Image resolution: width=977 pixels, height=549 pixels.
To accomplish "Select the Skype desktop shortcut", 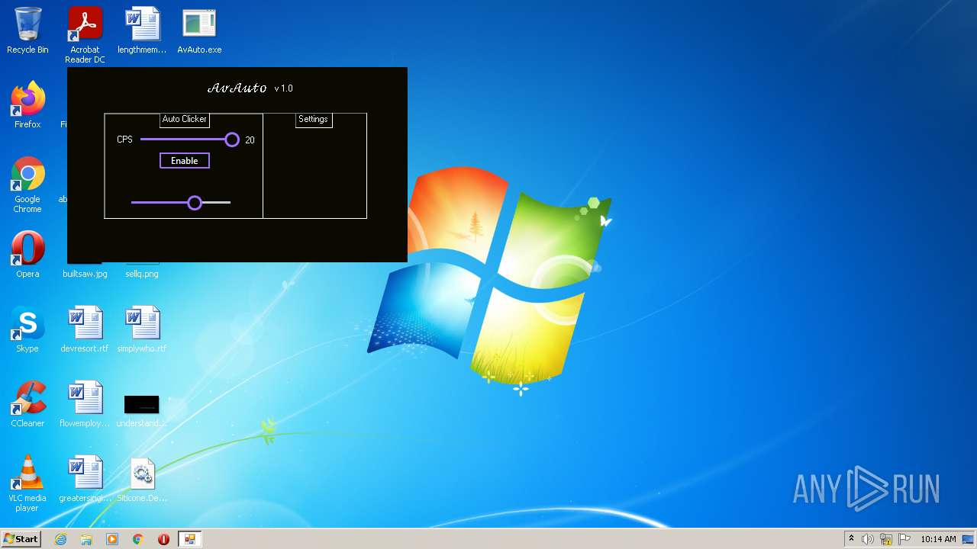I will pos(27,329).
